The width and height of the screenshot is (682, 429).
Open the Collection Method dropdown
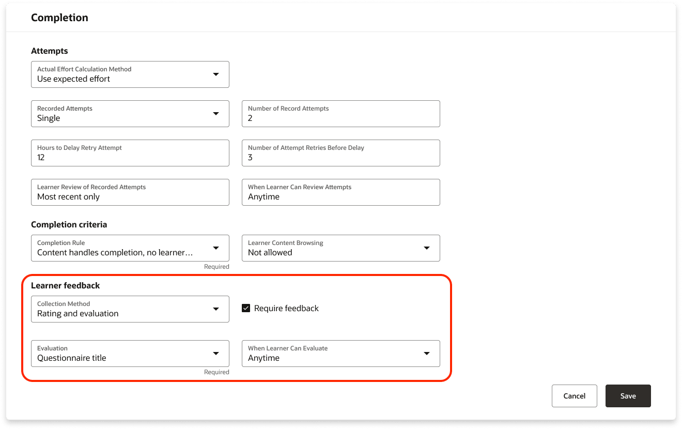[x=129, y=309]
